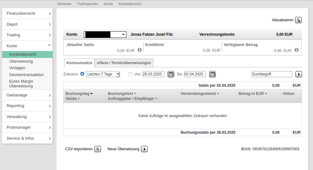
Task: Open the Letzten 7 Tage dropdown
Action: pyautogui.click(x=103, y=74)
